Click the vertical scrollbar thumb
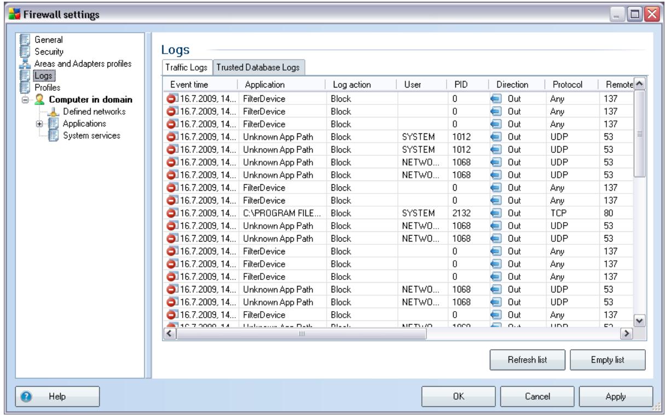Screen dimensions: 665x415 pos(639,134)
